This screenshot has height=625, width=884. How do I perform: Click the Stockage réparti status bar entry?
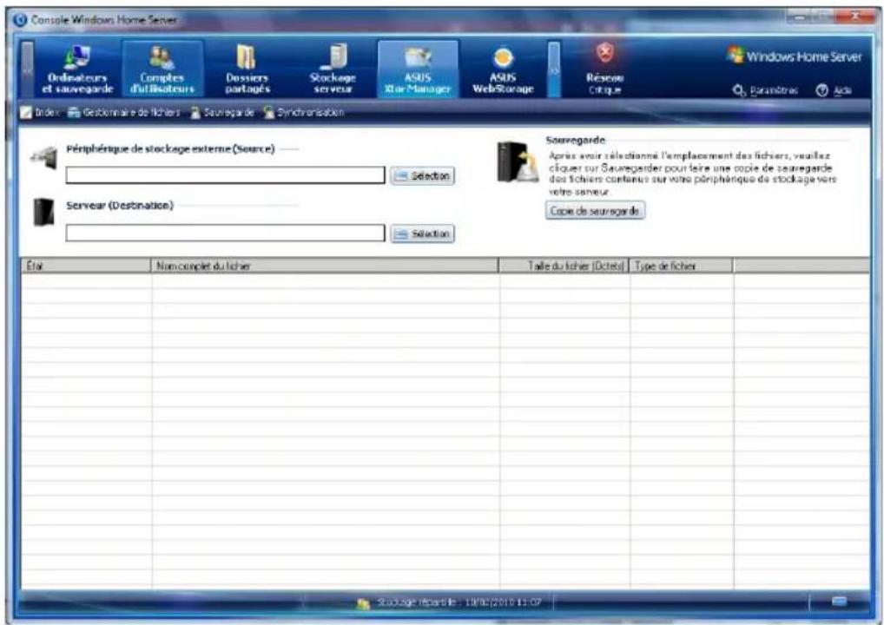click(449, 602)
